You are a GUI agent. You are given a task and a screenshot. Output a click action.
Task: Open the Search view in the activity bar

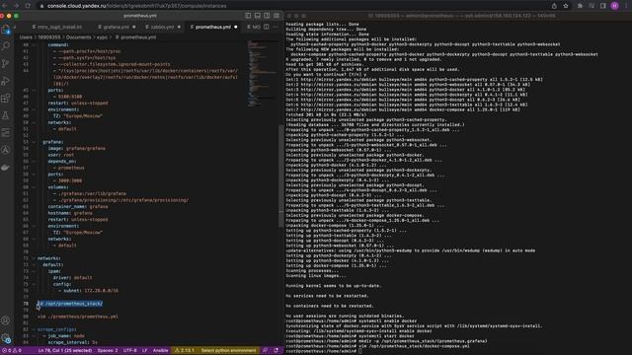pos(6,46)
